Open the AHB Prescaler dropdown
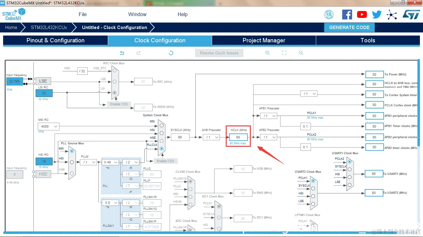Image resolution: width=423 pixels, height=237 pixels. [x=211, y=137]
